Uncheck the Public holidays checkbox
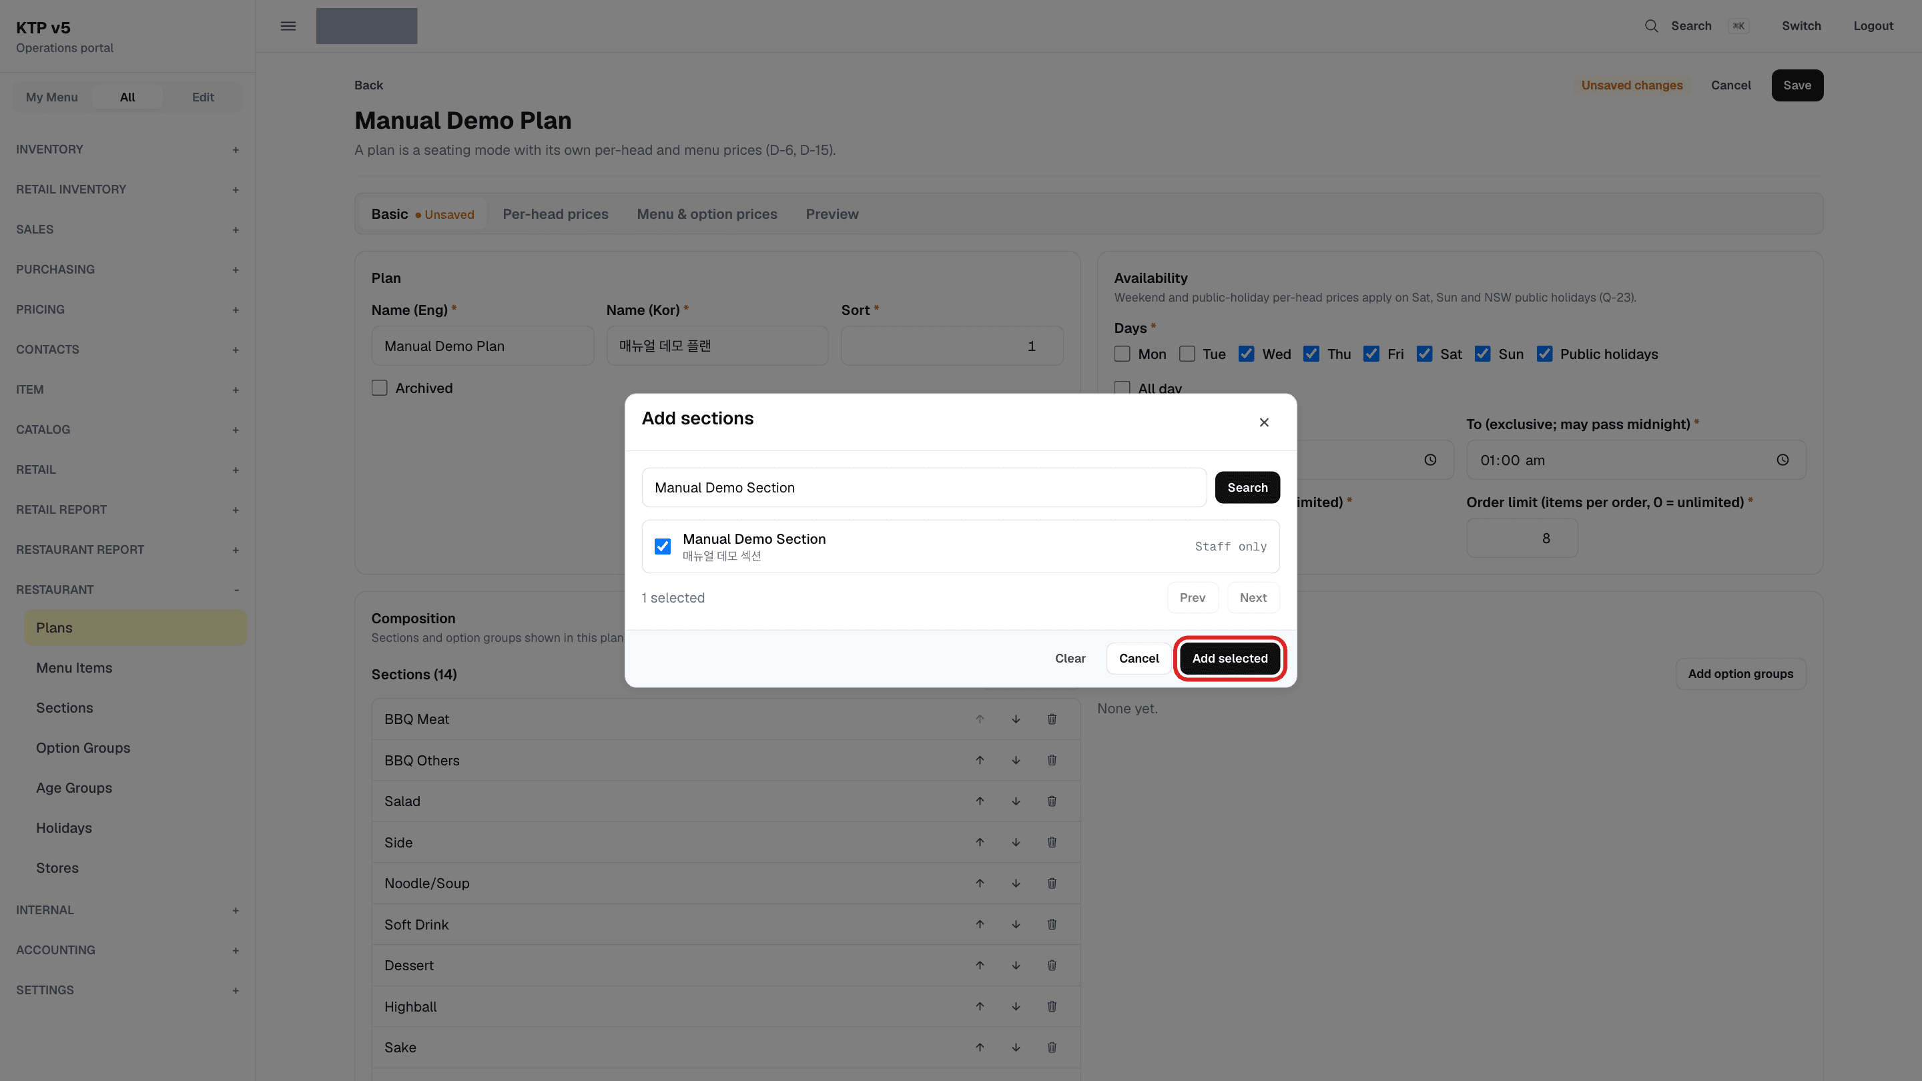Screen dimensions: 1922x1081 pyautogui.click(x=1544, y=354)
